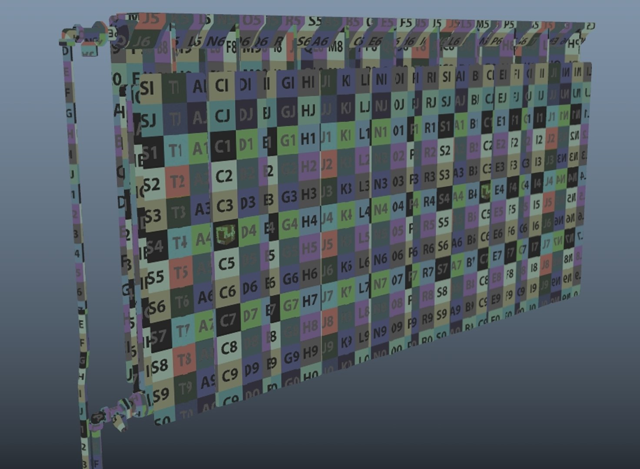Select the orange T2 checker tile
Screen dimensions: 640x469
tap(177, 182)
